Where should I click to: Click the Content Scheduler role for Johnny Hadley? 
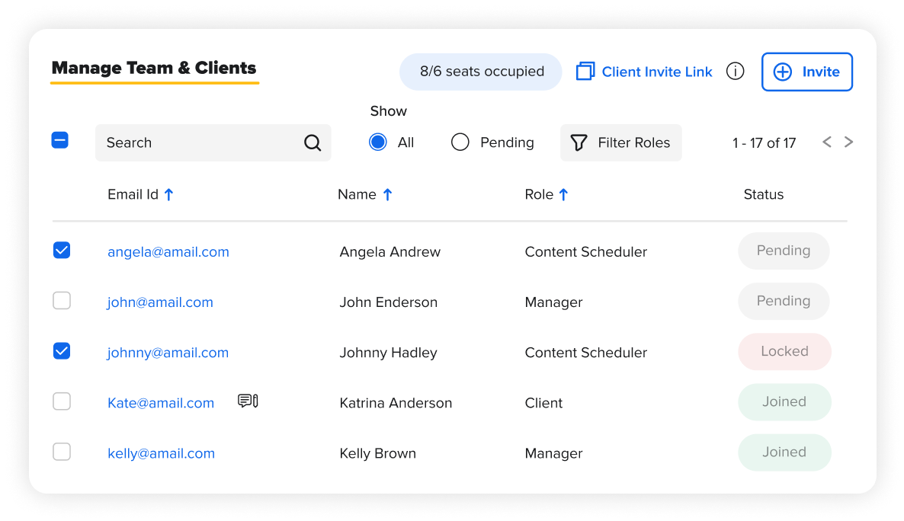(585, 353)
